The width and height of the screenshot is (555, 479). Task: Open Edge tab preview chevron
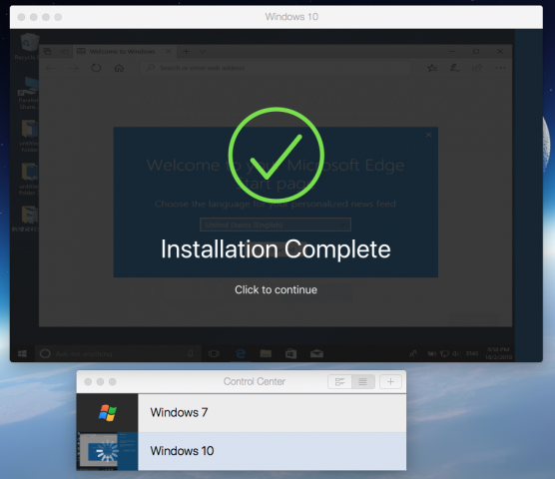(x=203, y=52)
